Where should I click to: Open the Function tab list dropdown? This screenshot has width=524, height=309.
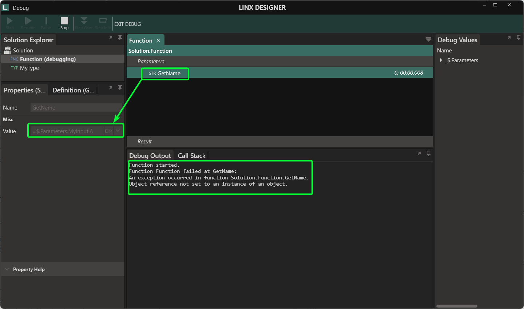[429, 40]
